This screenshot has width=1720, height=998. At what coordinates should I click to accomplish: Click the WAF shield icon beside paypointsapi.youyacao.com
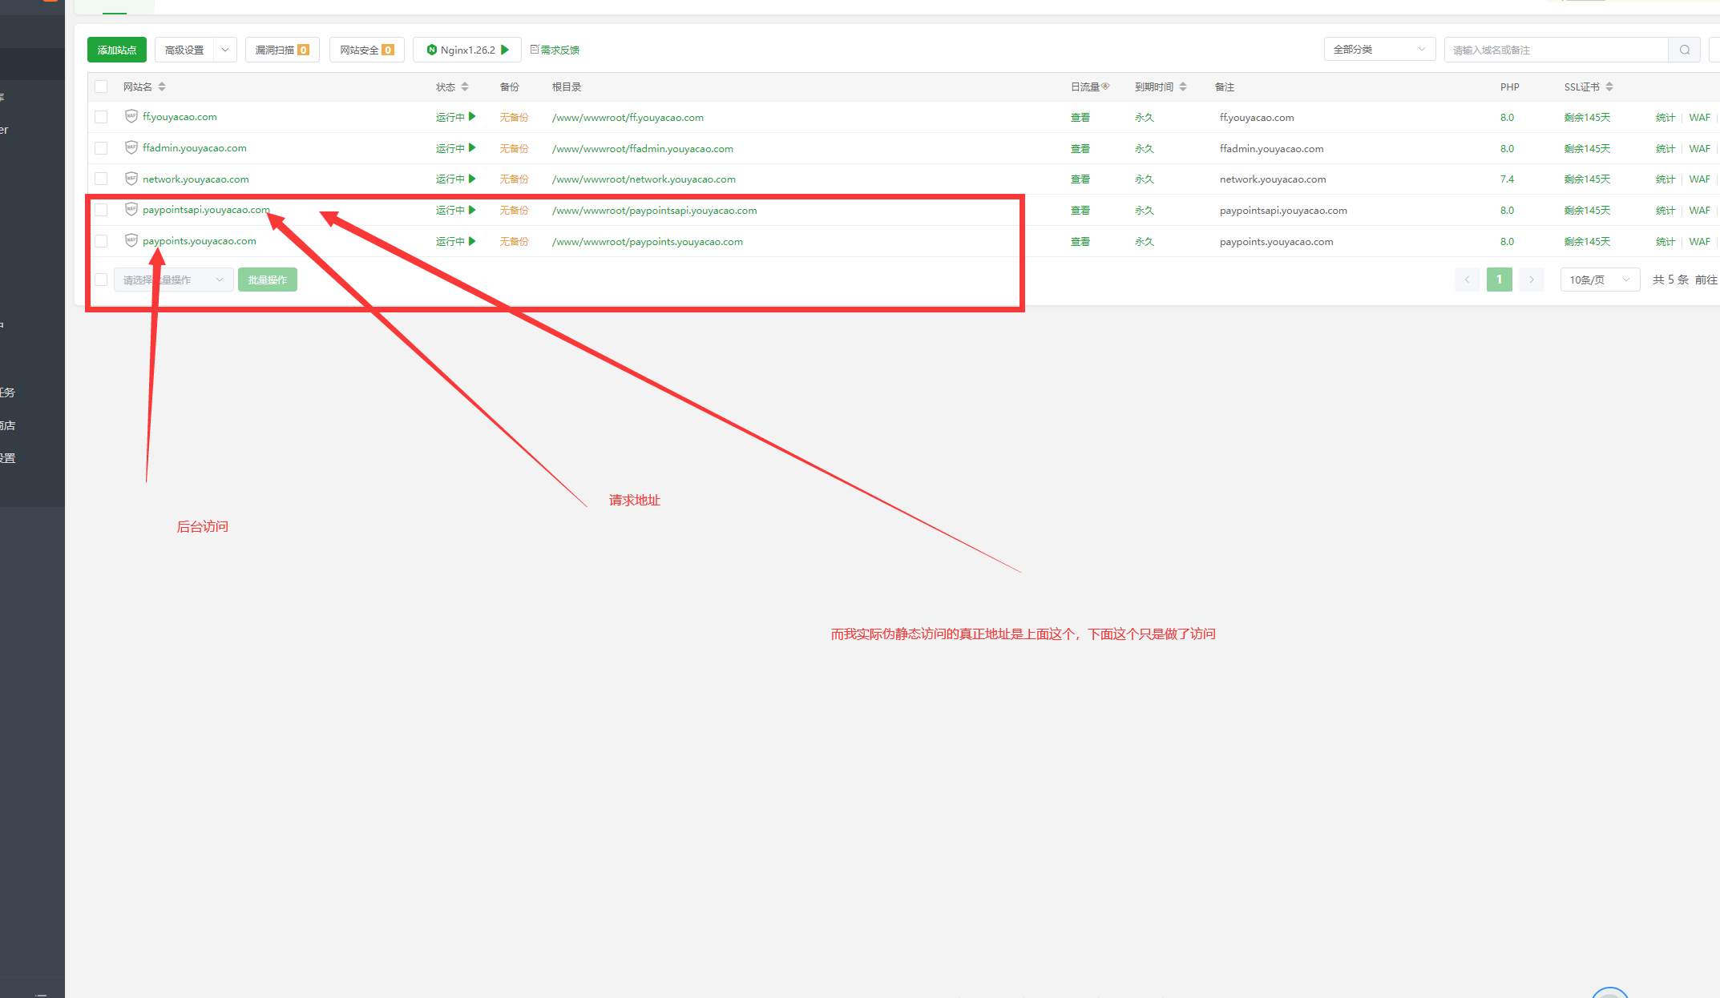[131, 209]
